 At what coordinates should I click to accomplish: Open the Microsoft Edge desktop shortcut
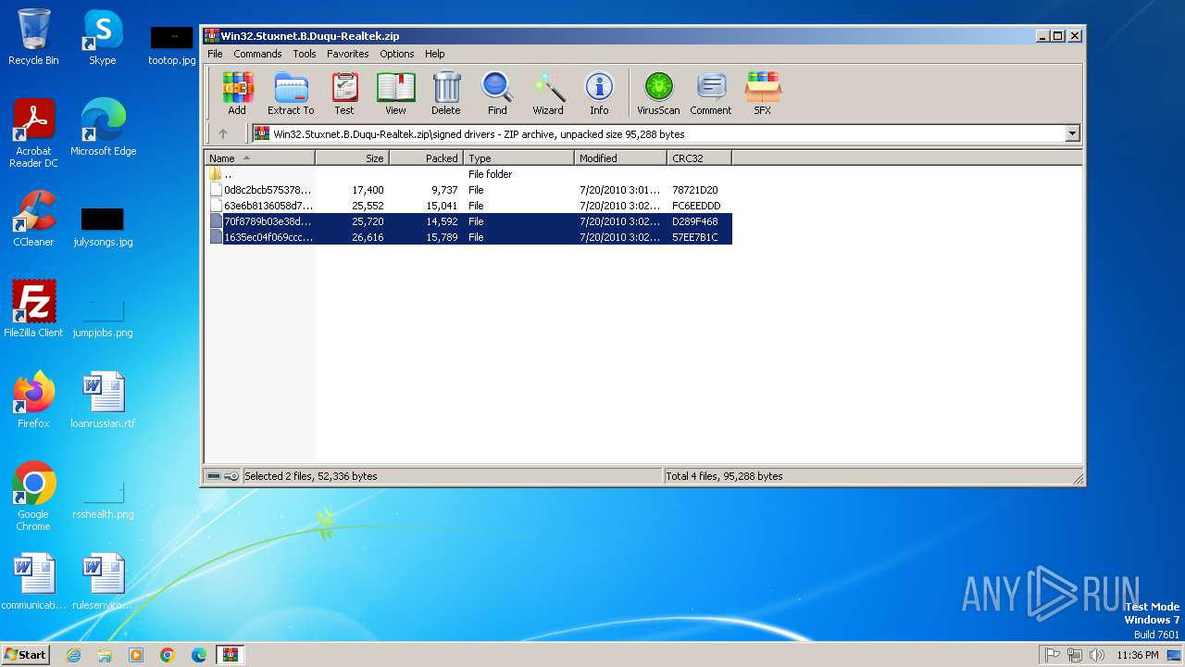(x=103, y=128)
